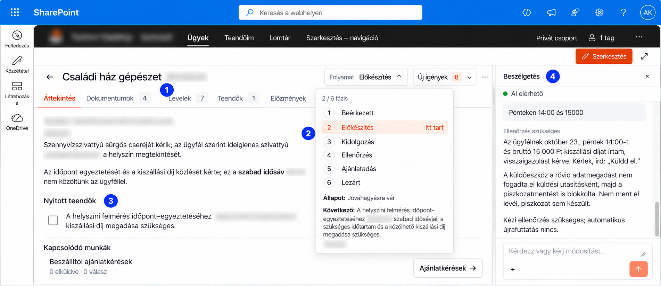Image resolution: width=661 pixels, height=286 pixels.
Task: Open Létrehozás in the left sidebar
Action: point(17,93)
